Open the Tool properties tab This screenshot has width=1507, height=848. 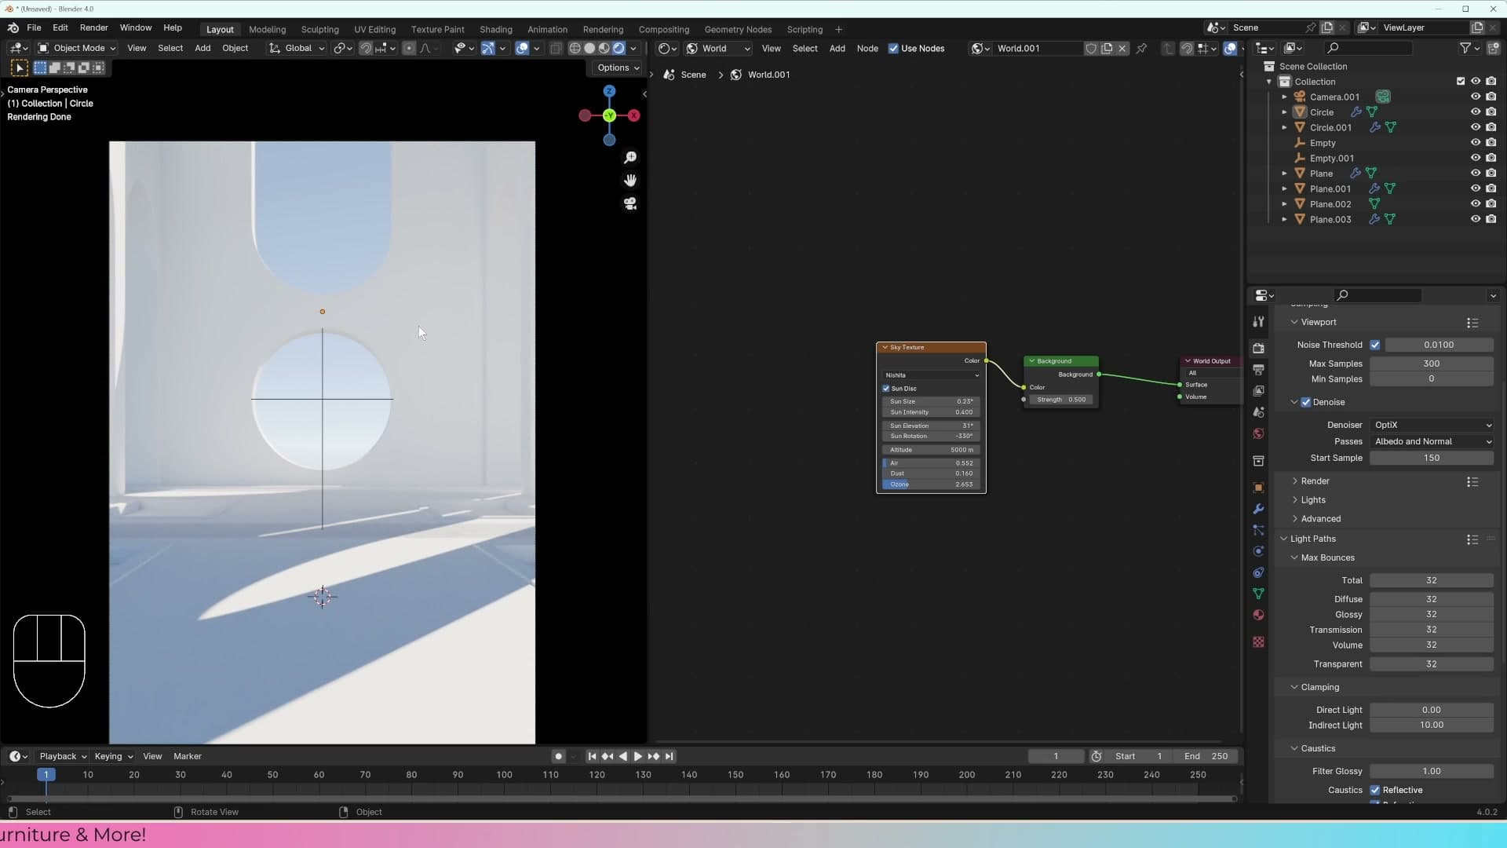1258,322
